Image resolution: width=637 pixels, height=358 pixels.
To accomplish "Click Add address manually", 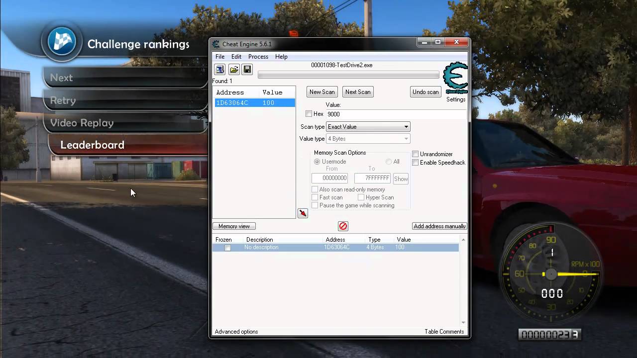I will 439,226.
